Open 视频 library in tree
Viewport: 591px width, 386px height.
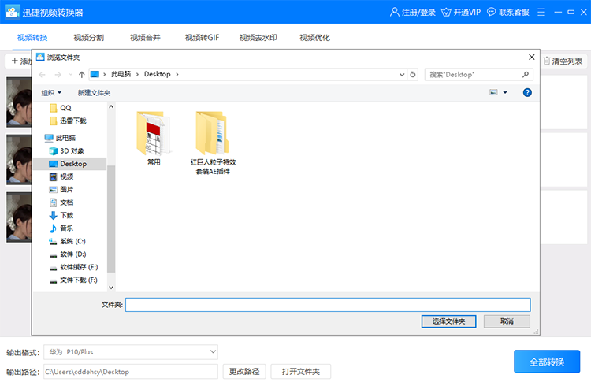pyautogui.click(x=61, y=176)
